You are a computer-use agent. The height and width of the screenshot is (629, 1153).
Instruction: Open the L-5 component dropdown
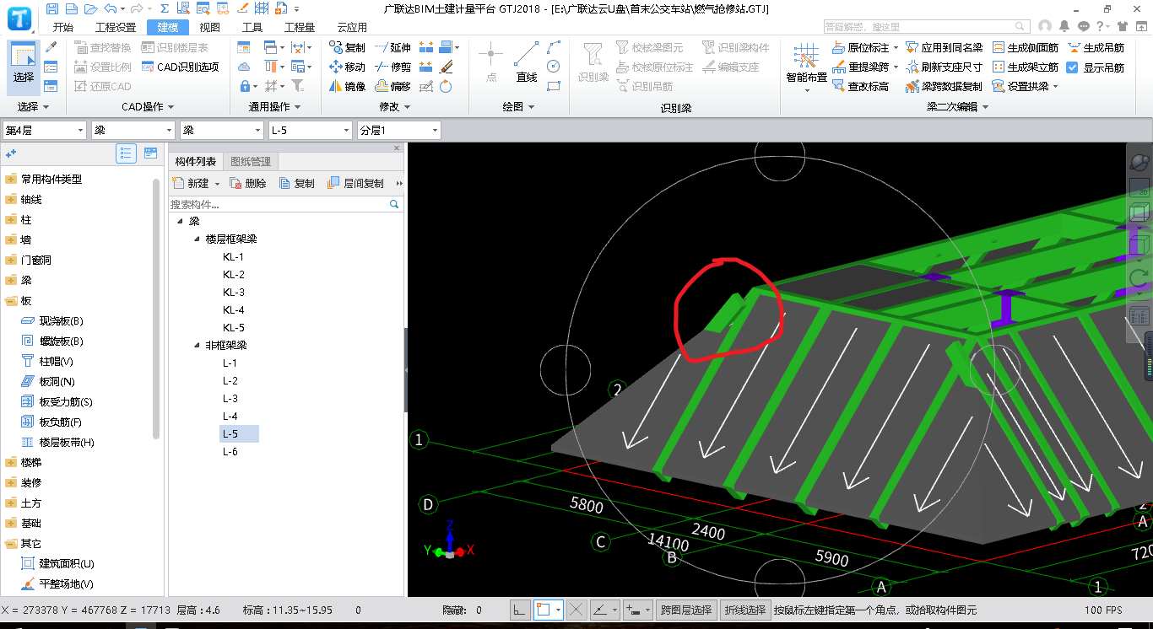pyautogui.click(x=311, y=130)
